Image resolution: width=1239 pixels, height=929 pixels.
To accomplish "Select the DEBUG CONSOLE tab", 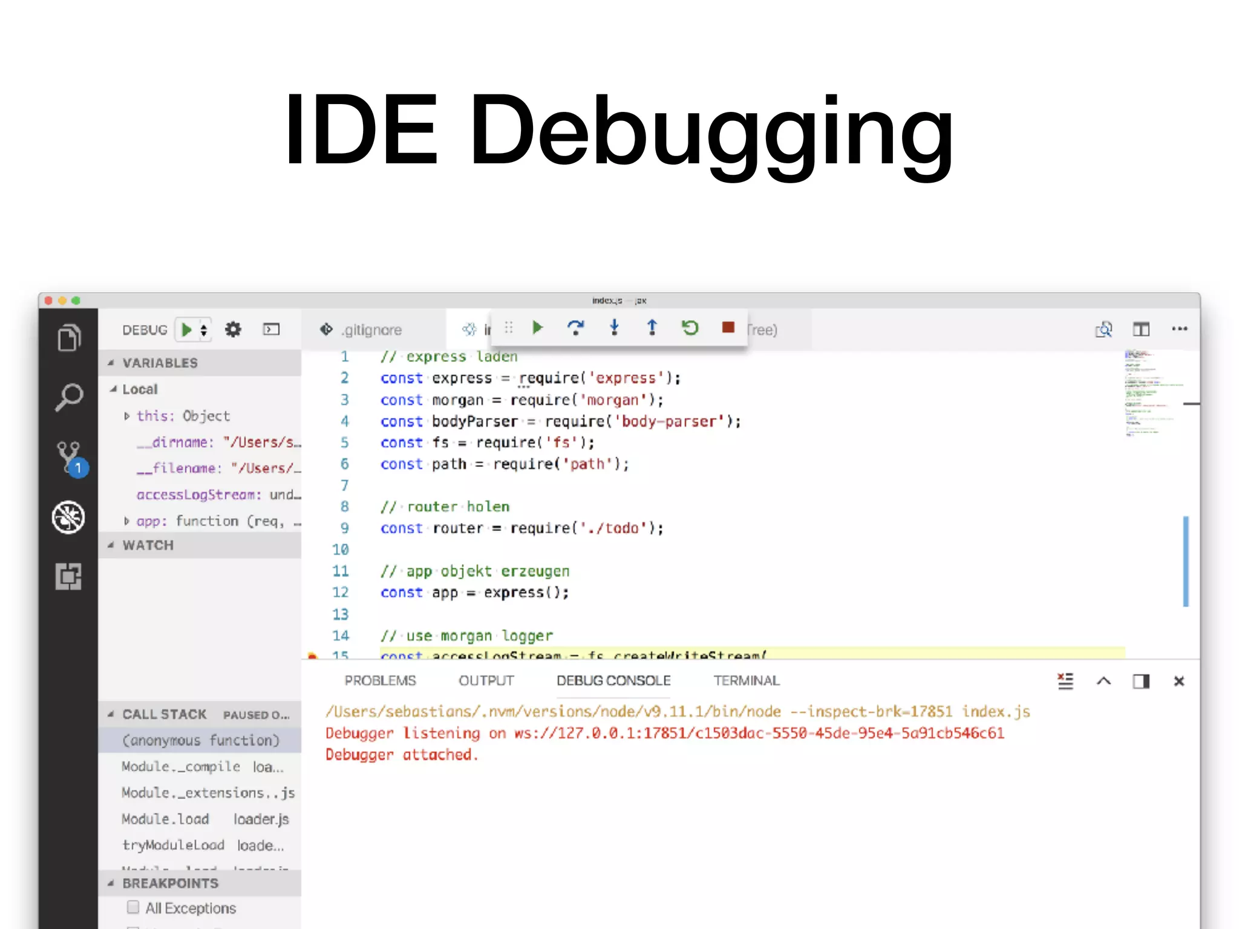I will click(x=613, y=681).
